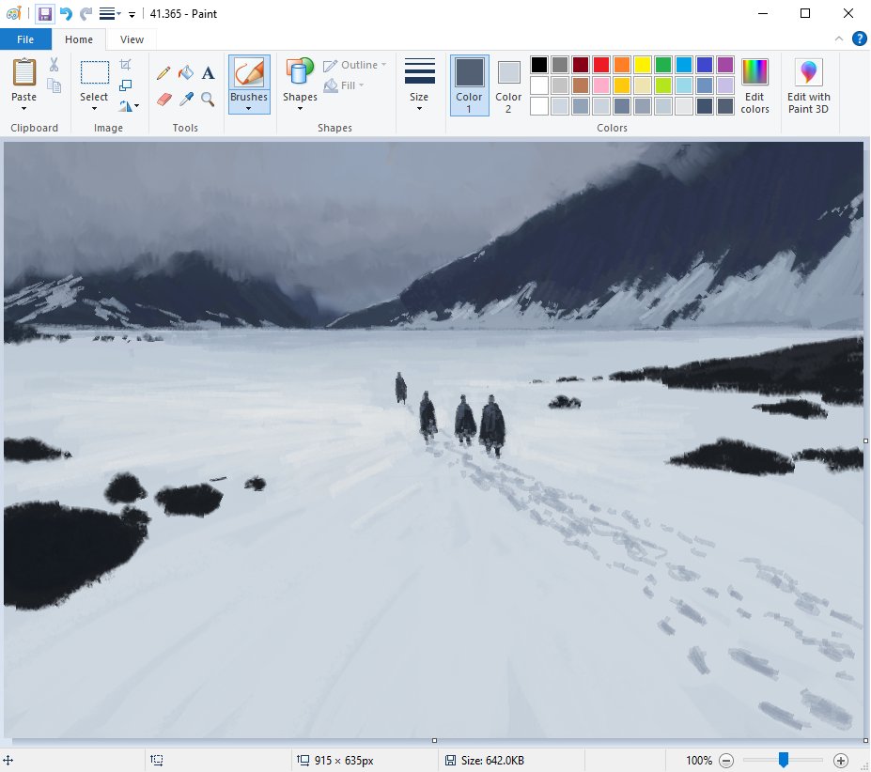Expand the Paste dropdown arrow

[x=23, y=109]
